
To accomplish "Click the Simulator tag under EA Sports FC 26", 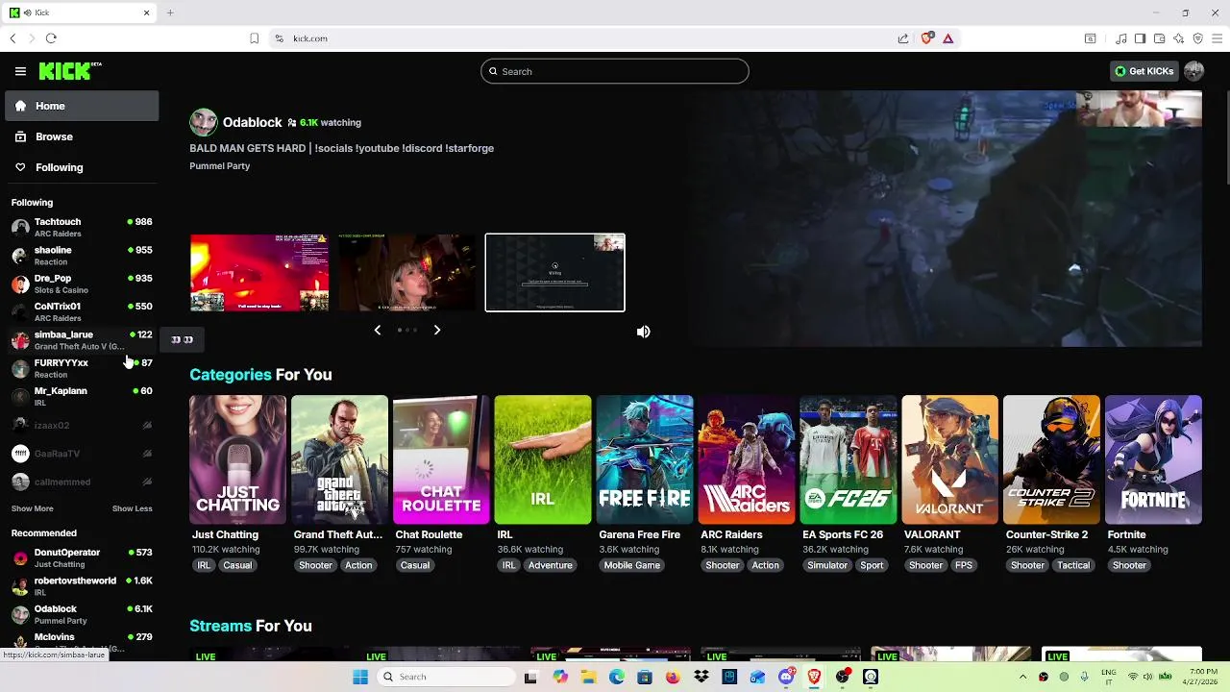I will click(827, 565).
